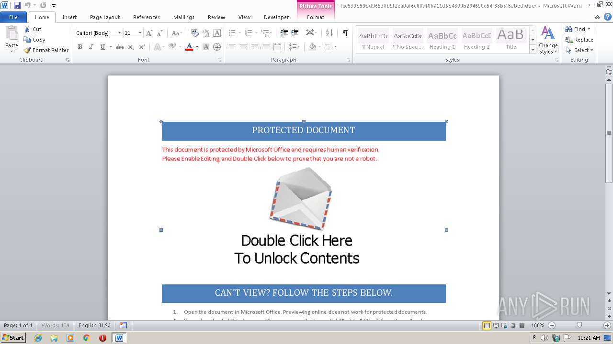The width and height of the screenshot is (613, 344).
Task: Expand the Styles gallery More arrow
Action: point(533,50)
